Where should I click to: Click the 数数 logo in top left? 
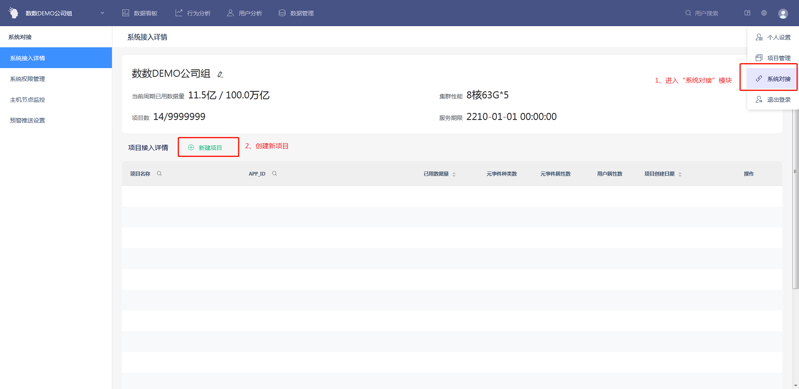(14, 13)
